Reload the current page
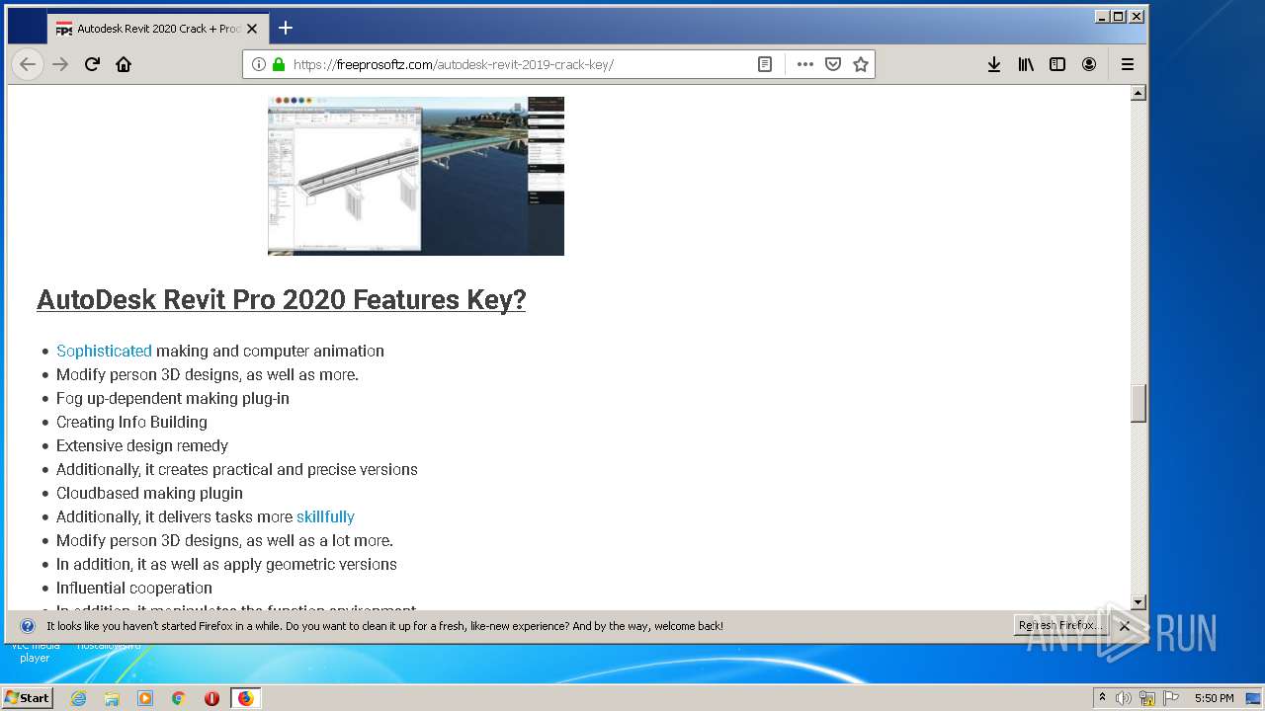This screenshot has width=1265, height=711. pyautogui.click(x=92, y=64)
